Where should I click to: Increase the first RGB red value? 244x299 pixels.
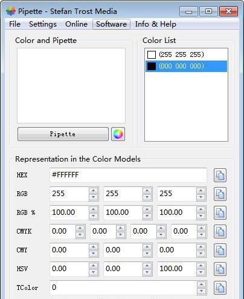[94, 191]
